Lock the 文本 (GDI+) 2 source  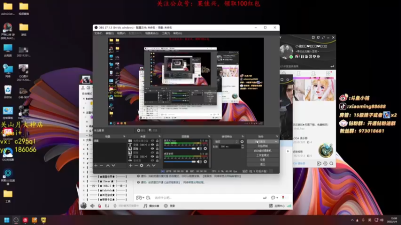pyautogui.click(x=157, y=144)
